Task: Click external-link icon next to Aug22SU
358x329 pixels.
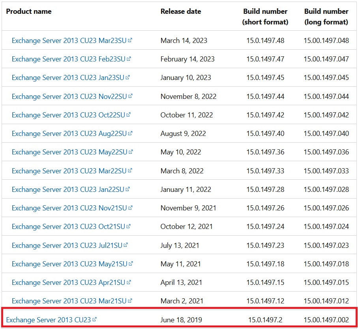Action: click(x=130, y=133)
